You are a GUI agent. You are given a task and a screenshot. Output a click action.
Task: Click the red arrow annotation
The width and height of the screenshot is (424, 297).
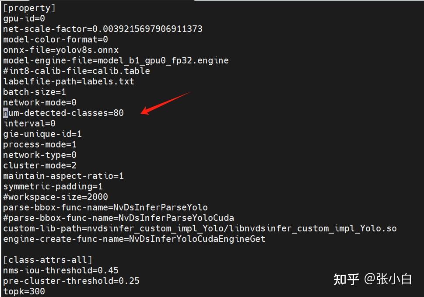tap(165, 103)
